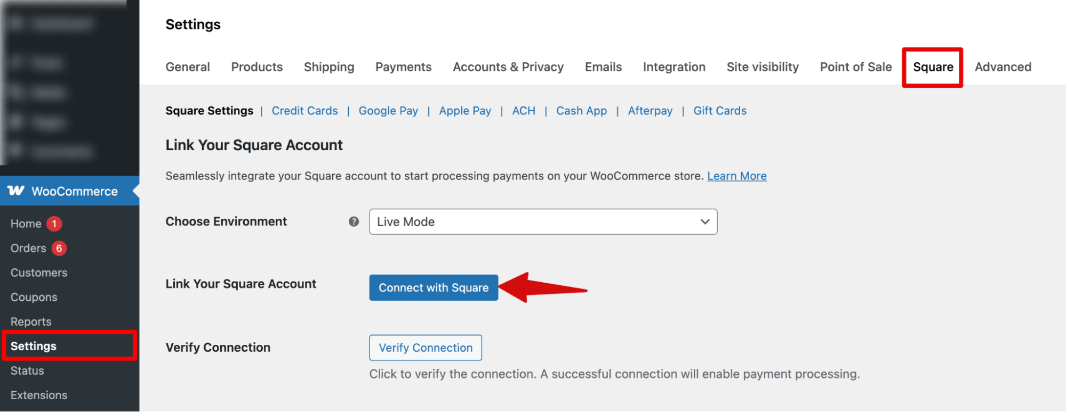Image resolution: width=1066 pixels, height=412 pixels.
Task: Click the Link Your Square Account heading
Action: pyautogui.click(x=254, y=145)
